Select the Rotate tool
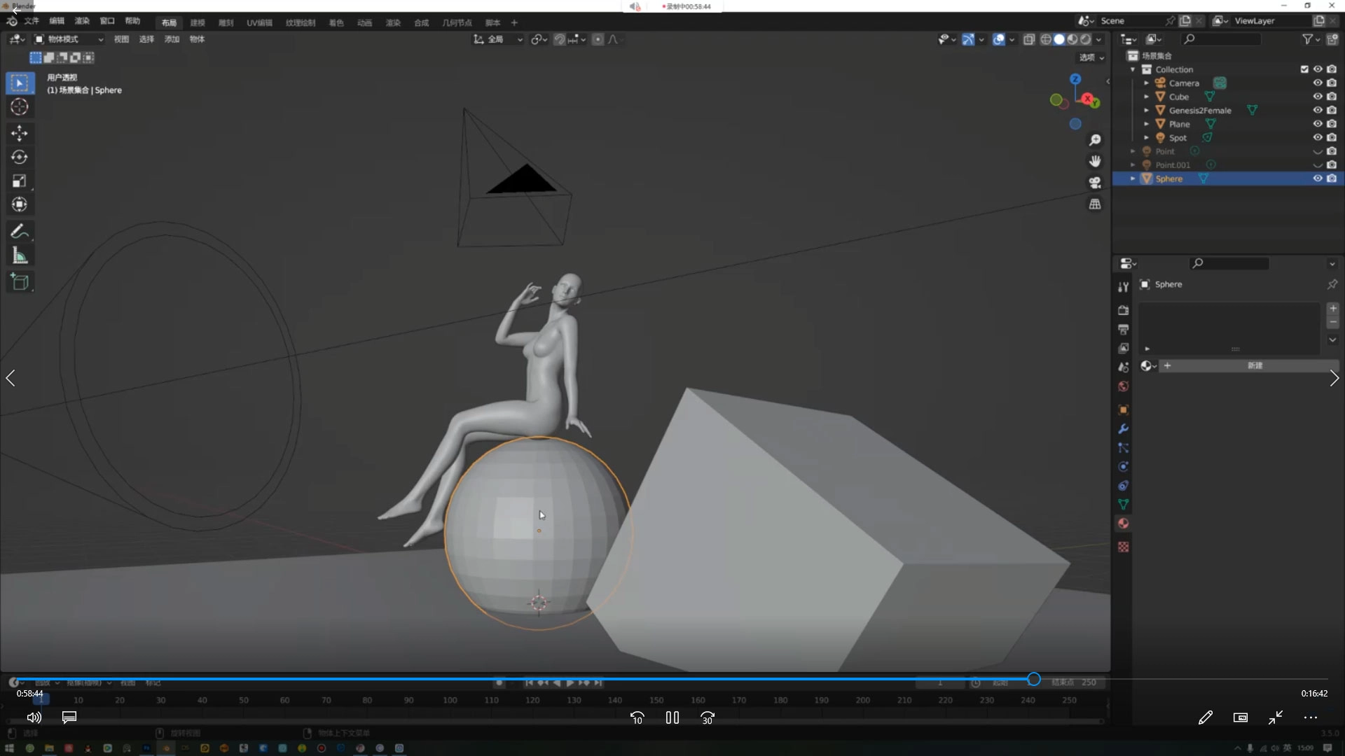Image resolution: width=1345 pixels, height=756 pixels. tap(20, 157)
